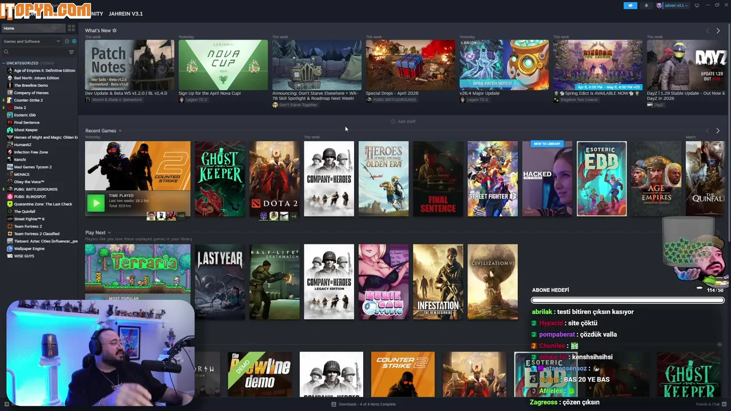Open Civilization VI in Play Next shelf
This screenshot has height=411, width=731.
[x=493, y=281]
